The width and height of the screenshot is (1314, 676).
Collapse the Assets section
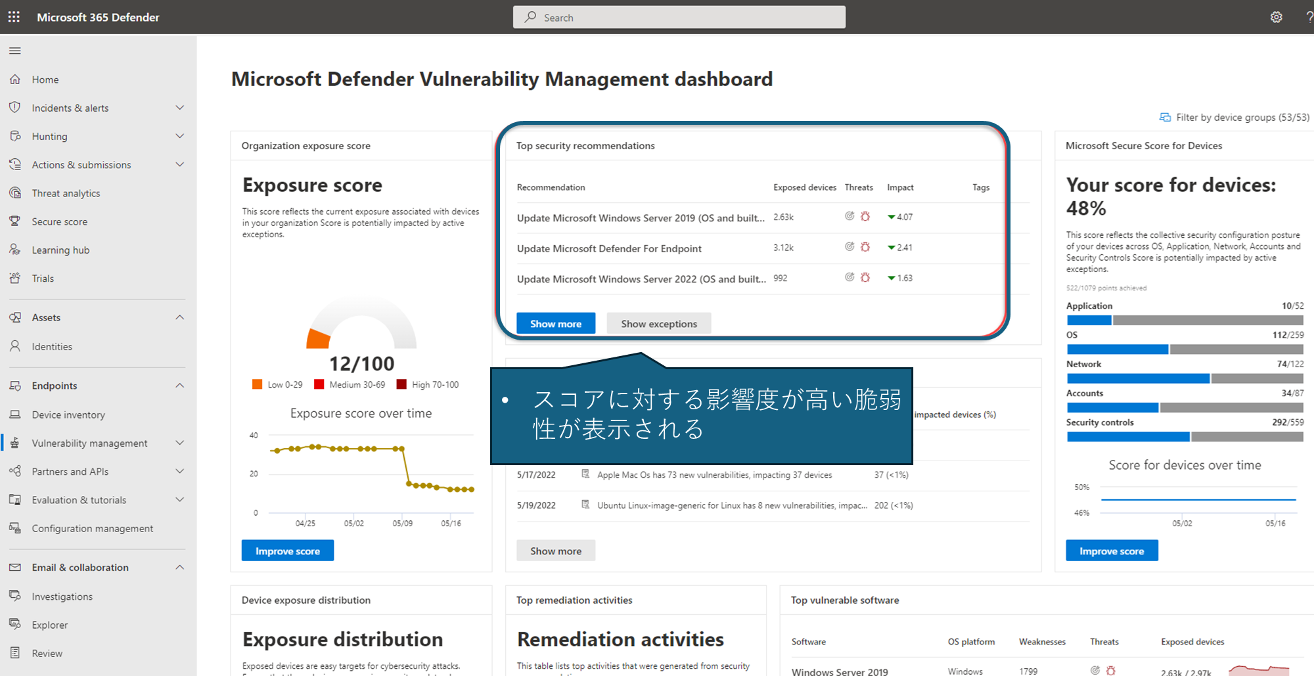point(179,317)
